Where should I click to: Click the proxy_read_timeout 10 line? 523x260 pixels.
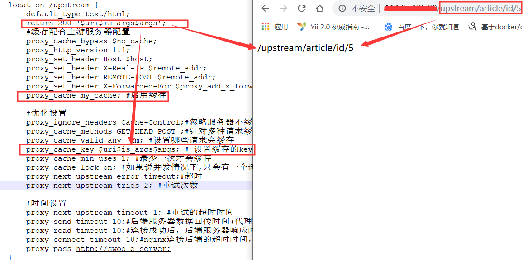click(139, 230)
